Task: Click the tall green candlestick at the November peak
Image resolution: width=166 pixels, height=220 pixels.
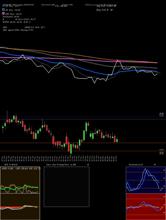Action: (86, 127)
